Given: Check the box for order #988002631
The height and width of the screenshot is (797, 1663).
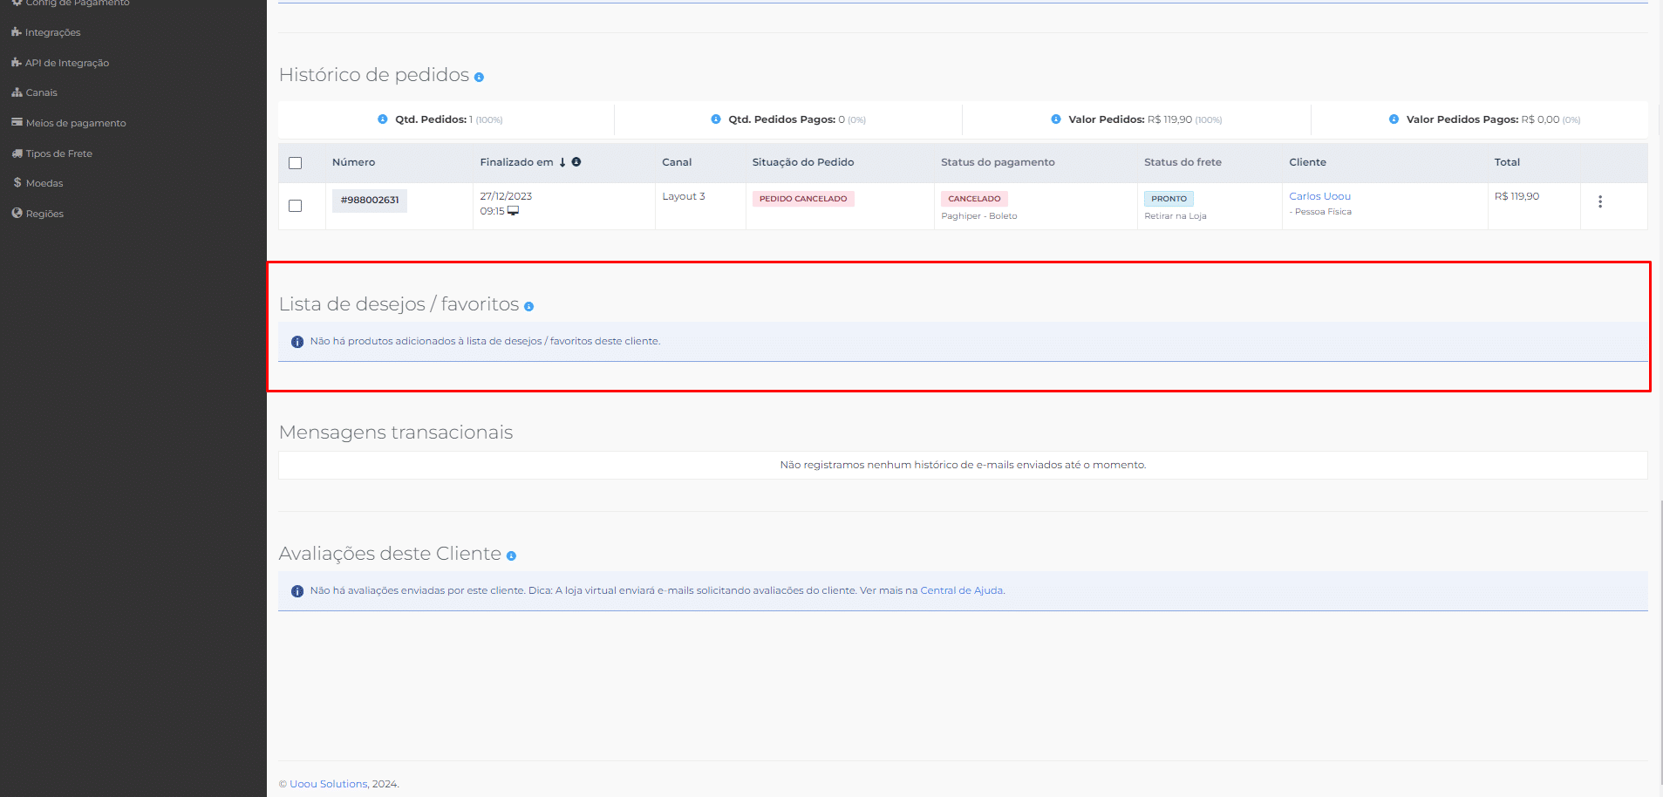Looking at the screenshot, I should [x=296, y=206].
